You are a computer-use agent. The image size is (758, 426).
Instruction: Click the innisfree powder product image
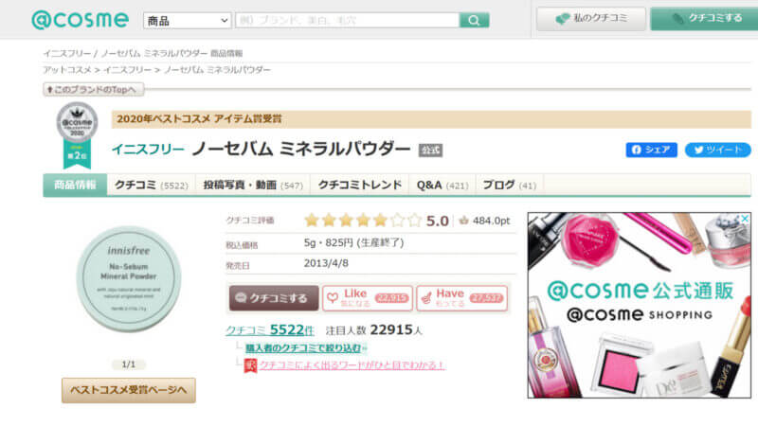coord(129,278)
